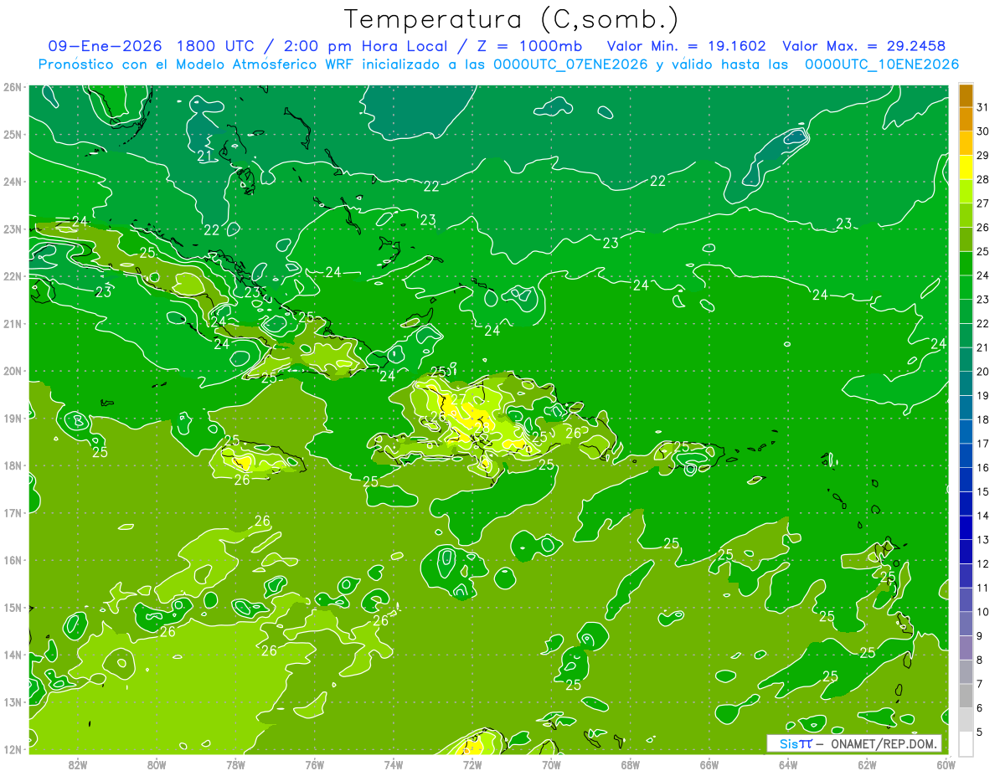Click 'Valor Min. = 19.1602' value
Screen dimensions: 1005x776
[686, 46]
